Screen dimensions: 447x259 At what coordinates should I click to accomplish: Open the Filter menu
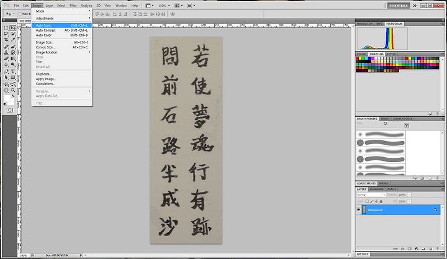(73, 6)
